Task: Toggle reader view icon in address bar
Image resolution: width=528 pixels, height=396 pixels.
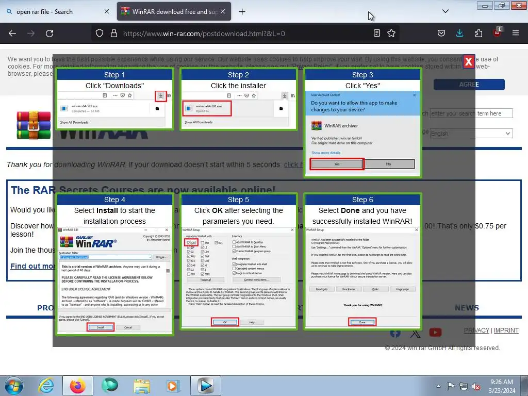Action: 377,33
